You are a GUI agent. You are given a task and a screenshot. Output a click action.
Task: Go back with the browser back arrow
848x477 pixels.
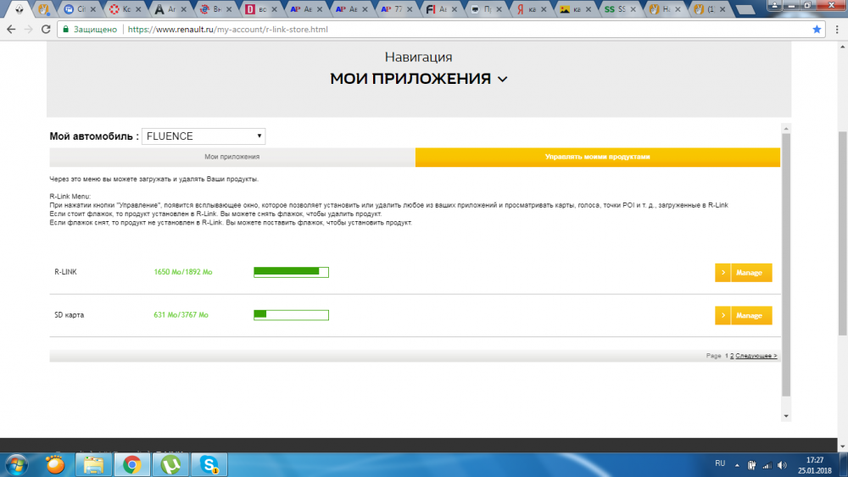(11, 29)
